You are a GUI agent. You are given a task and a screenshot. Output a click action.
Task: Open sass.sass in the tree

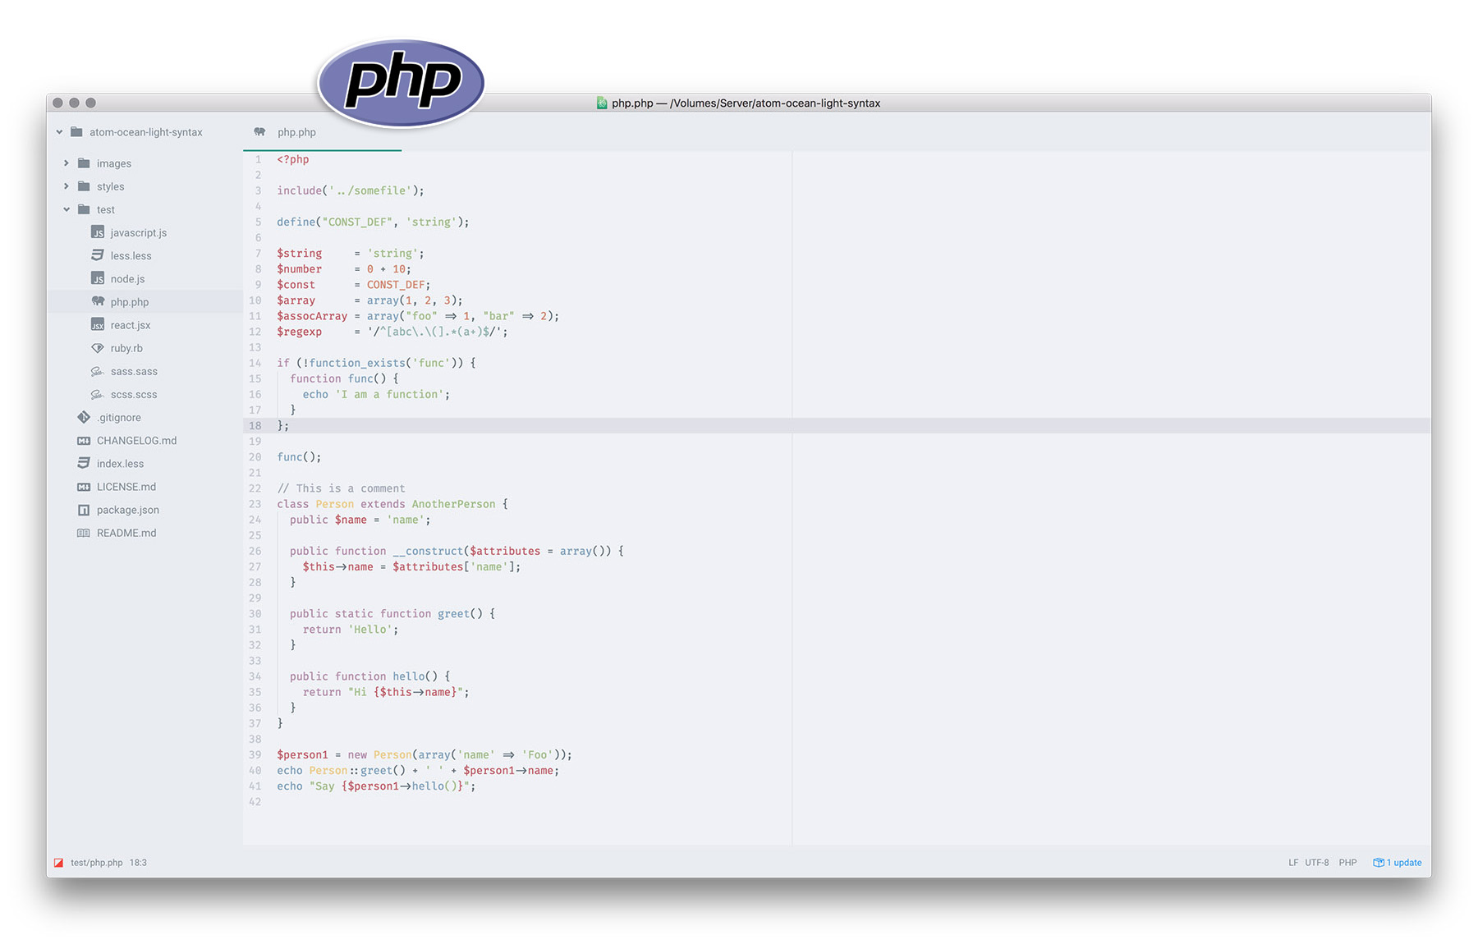[134, 371]
